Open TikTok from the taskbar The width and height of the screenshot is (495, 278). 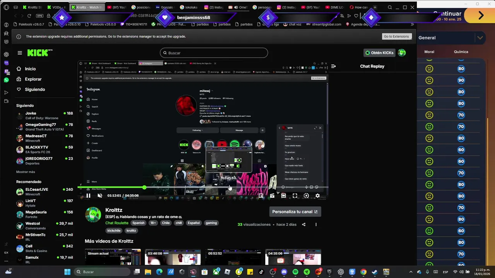(261, 272)
